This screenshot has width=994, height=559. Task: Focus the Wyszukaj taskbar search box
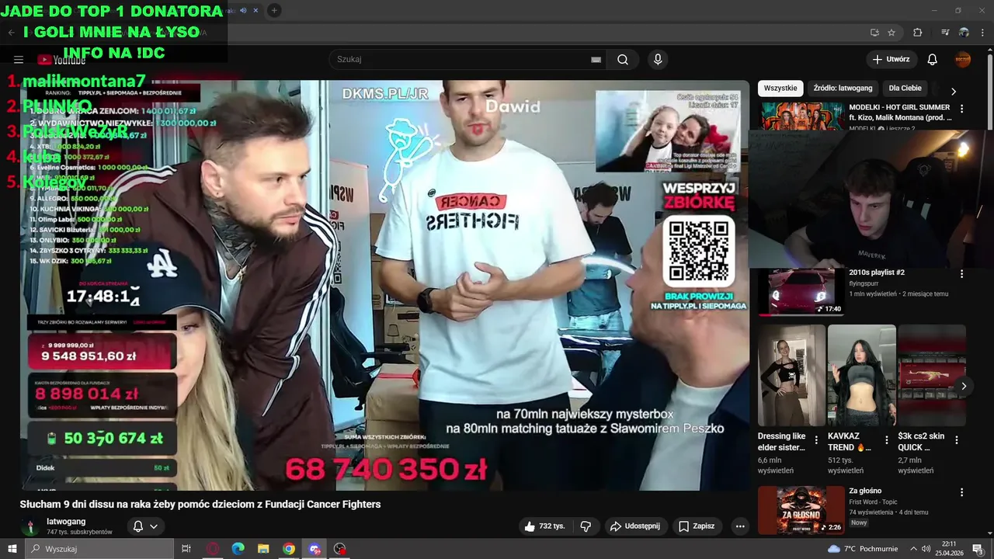99,549
